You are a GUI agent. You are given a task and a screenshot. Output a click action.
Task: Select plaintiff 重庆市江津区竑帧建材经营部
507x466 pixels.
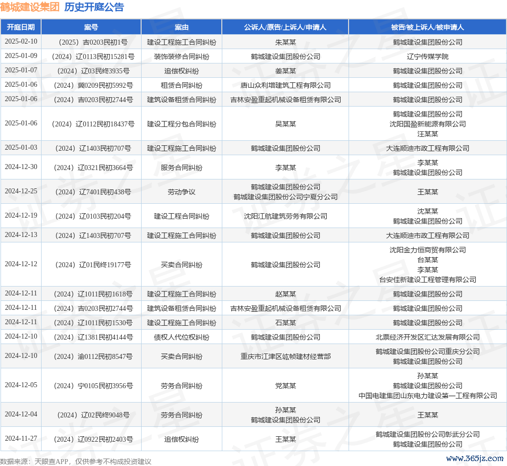click(286, 356)
